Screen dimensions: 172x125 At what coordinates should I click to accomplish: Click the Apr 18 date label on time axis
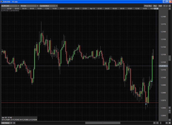pyautogui.click(x=92, y=9)
